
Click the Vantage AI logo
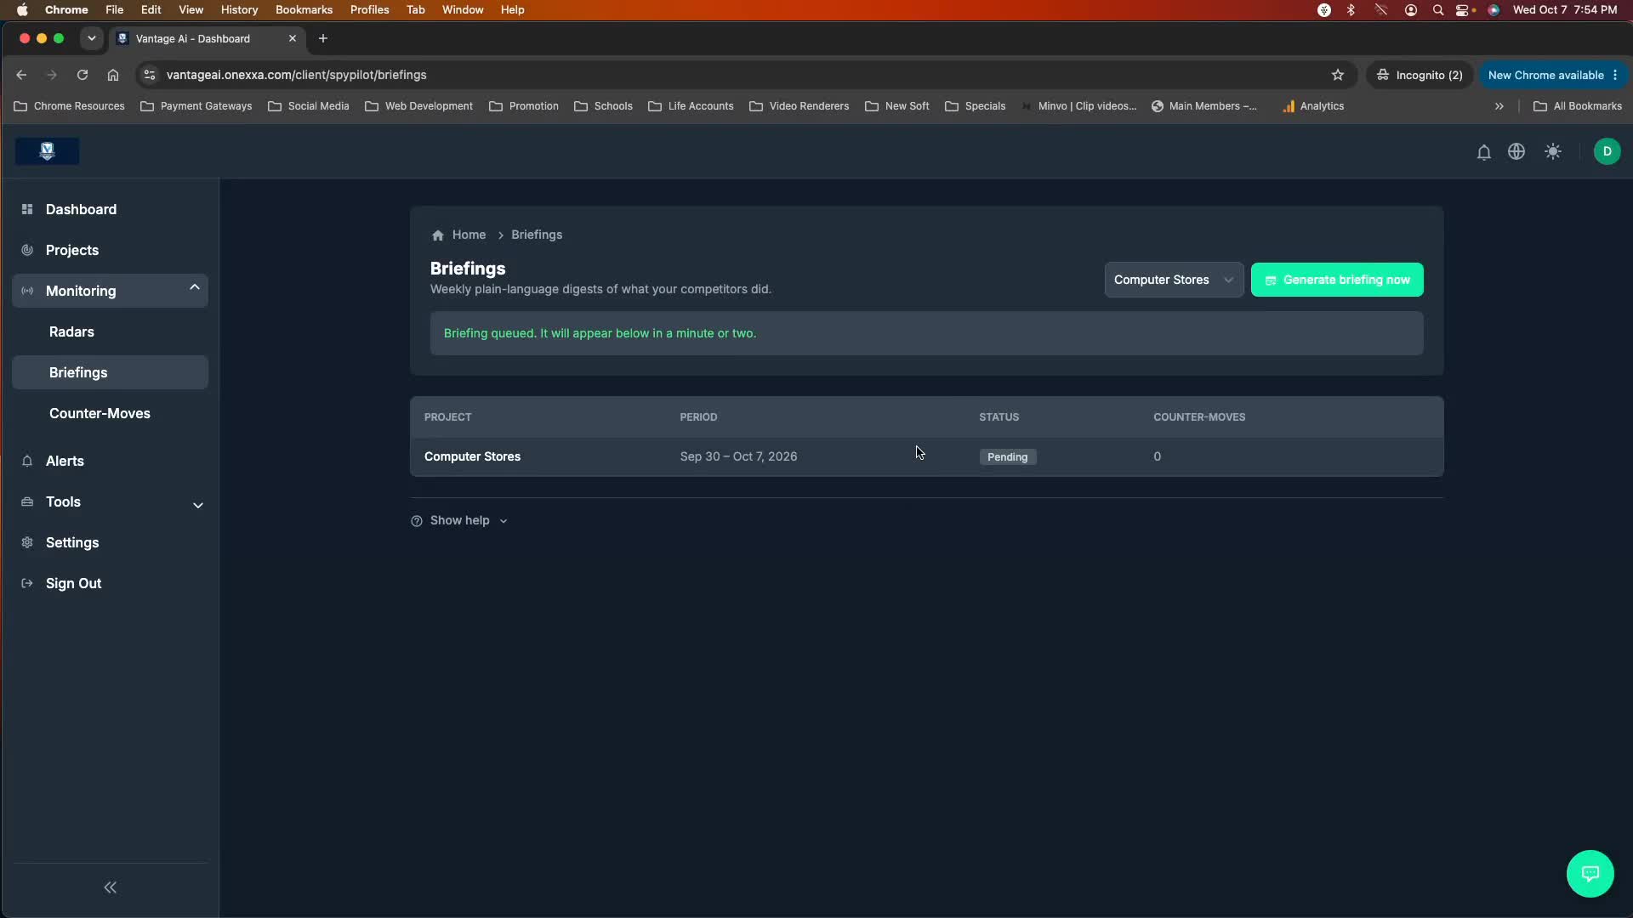pos(48,151)
